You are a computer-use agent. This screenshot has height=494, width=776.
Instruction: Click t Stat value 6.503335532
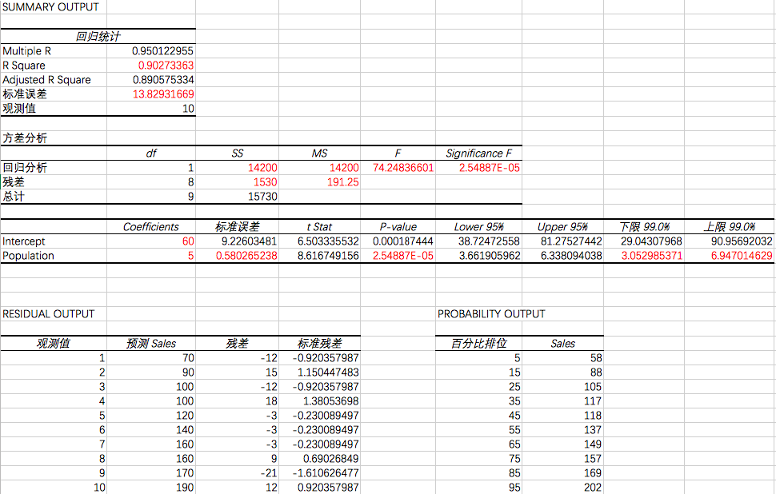click(328, 241)
